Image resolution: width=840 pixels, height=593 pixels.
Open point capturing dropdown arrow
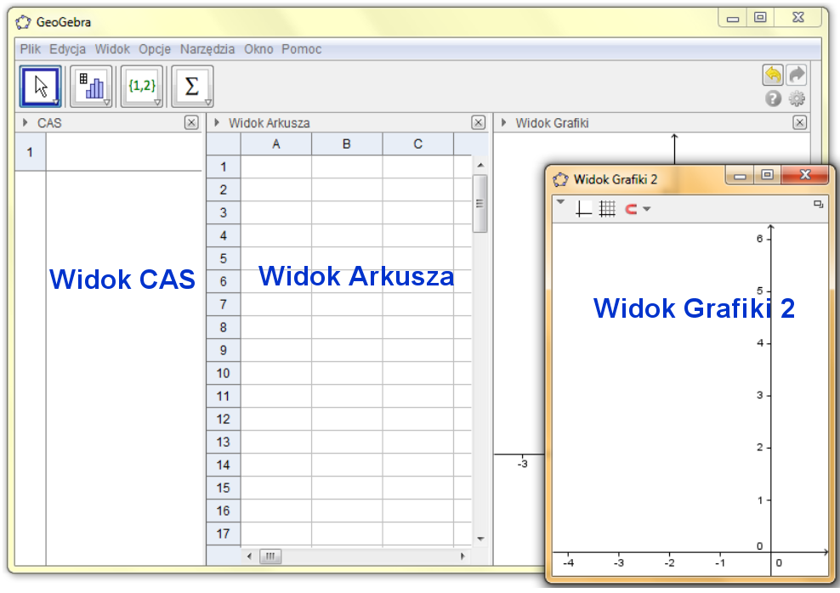pyautogui.click(x=647, y=209)
